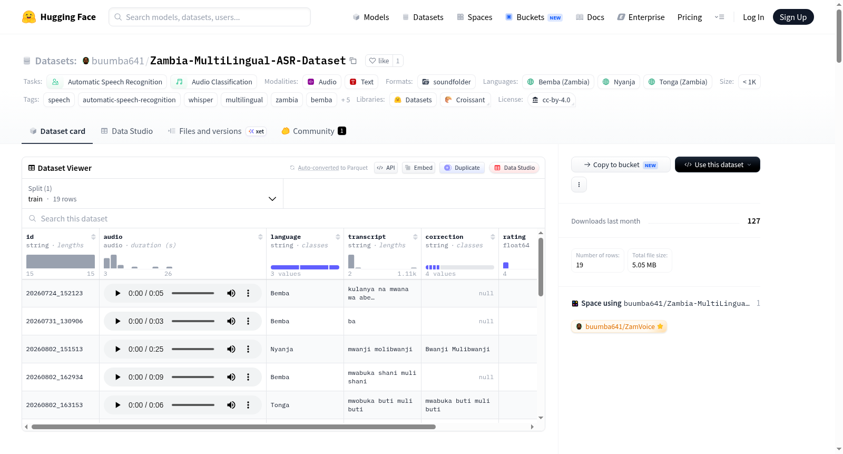Copy dataset name with the copy icon
The width and height of the screenshot is (843, 454).
pos(353,61)
